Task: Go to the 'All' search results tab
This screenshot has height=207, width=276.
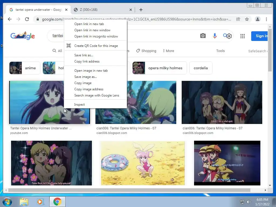Action: point(57,51)
